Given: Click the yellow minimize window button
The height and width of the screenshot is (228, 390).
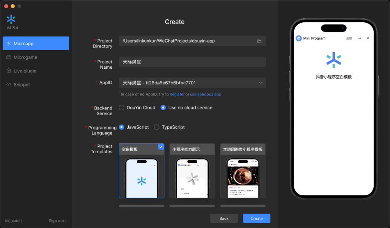Looking at the screenshot, I should (x=13, y=6).
